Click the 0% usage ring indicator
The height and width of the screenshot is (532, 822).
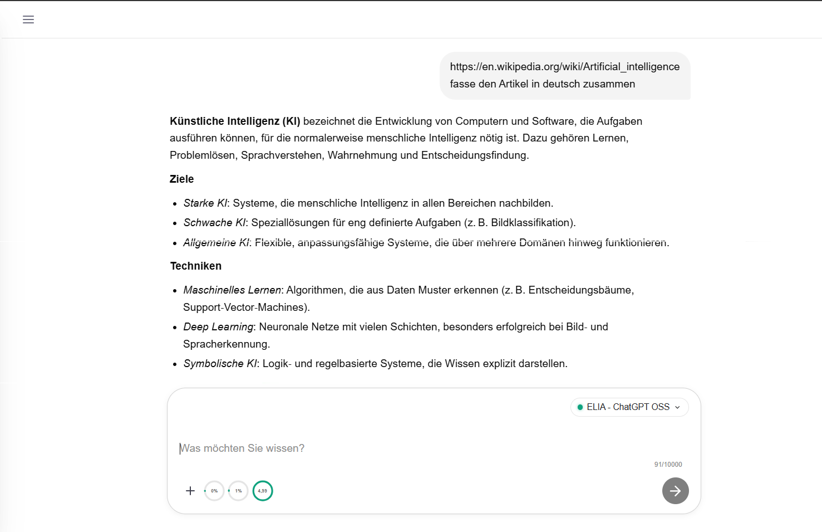pyautogui.click(x=214, y=491)
